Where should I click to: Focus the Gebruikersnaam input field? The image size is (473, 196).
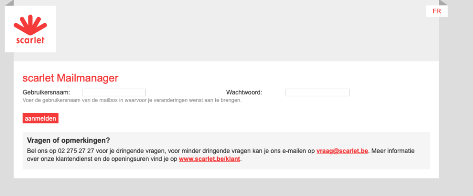pos(114,92)
